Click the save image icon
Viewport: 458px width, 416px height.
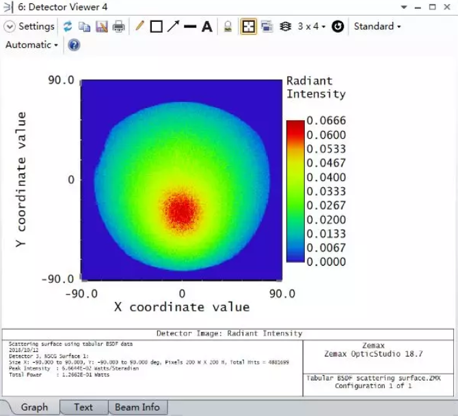click(101, 27)
